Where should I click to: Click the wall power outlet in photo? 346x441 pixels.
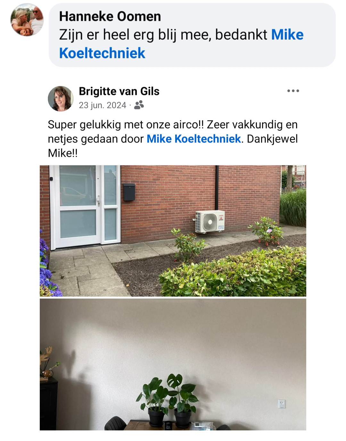click(x=282, y=404)
